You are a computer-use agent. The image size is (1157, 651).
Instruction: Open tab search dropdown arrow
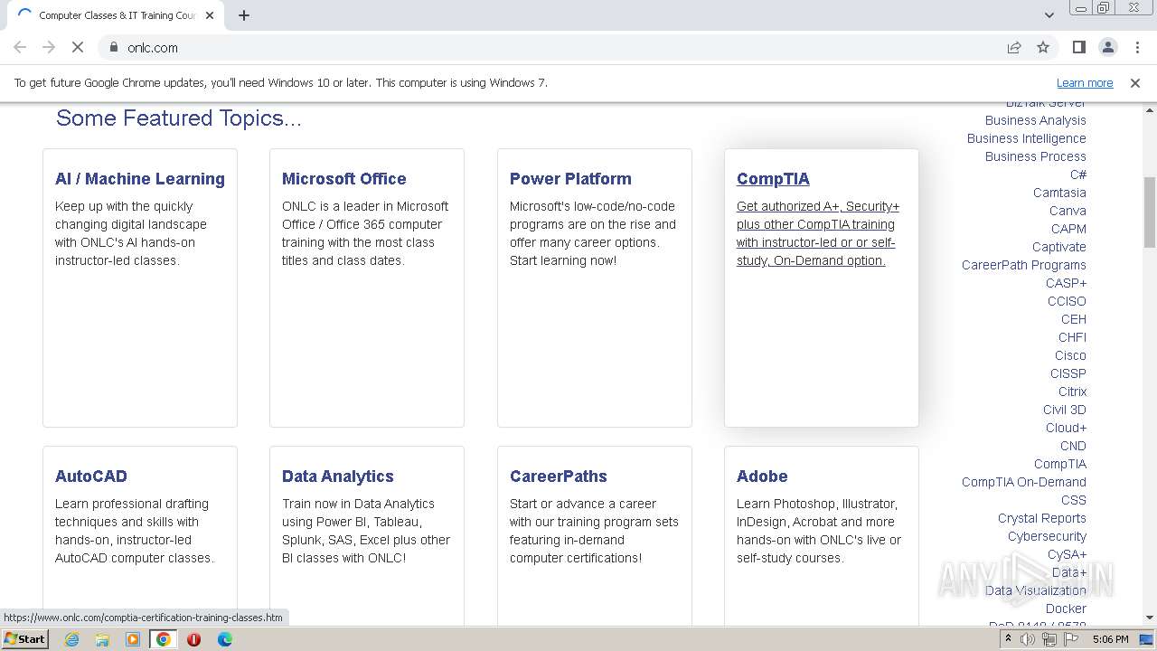(1049, 15)
